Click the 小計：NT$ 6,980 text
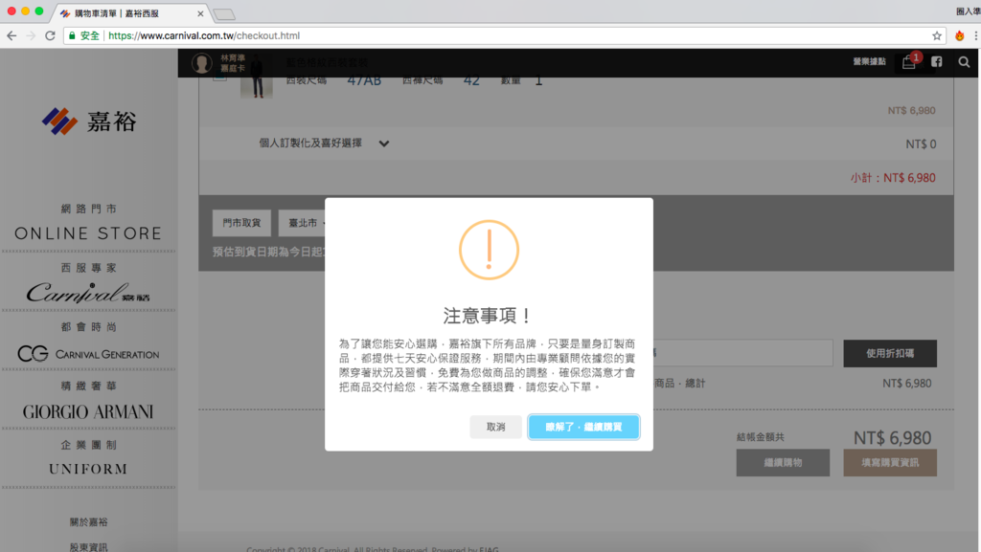 [x=893, y=178]
